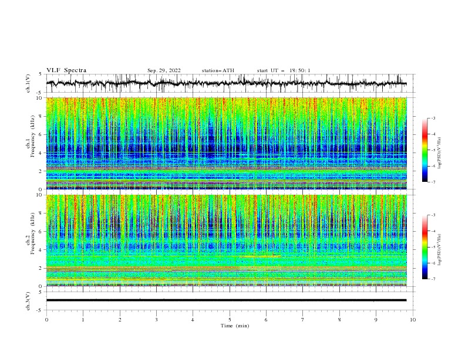Click the upper color bar "log(PSD)(V²/Hz)" label
Screen dimensions: 465x359
[440, 153]
